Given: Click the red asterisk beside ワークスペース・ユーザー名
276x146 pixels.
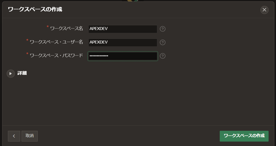Looking at the screenshot, I should (x=27, y=40).
